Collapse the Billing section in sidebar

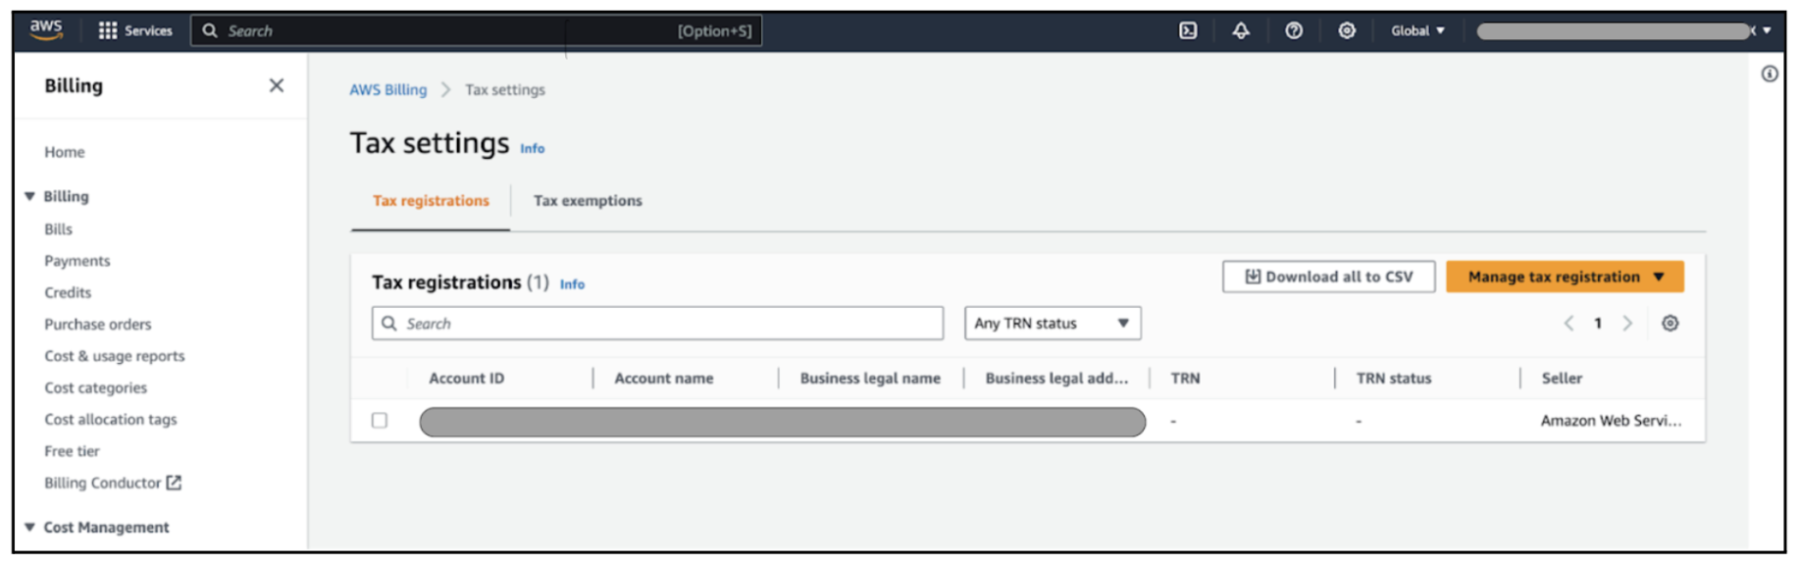pos(29,196)
